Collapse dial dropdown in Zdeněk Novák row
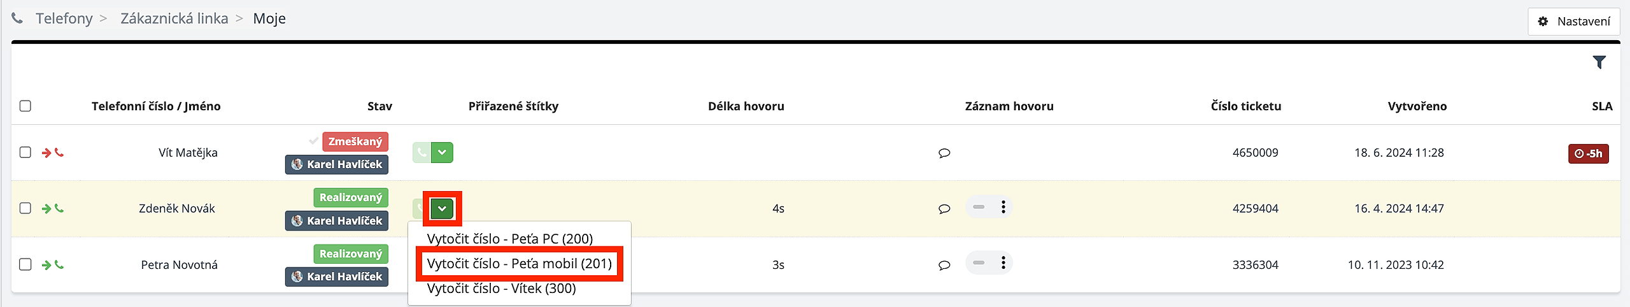The width and height of the screenshot is (1630, 307). (x=442, y=208)
